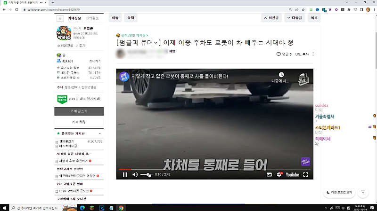Open the 베스트게시글 board
The image size is (377, 211).
tap(68, 146)
